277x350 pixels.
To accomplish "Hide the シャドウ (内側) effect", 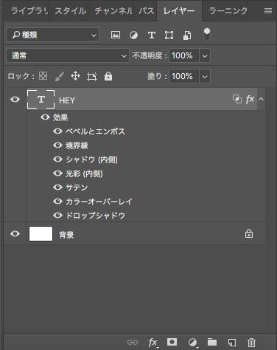I will [57, 159].
